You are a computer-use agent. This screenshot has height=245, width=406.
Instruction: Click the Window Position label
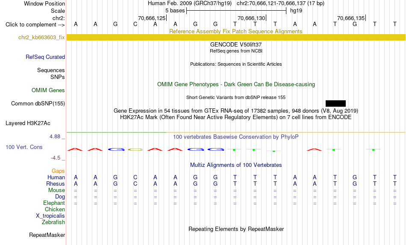tap(44, 3)
